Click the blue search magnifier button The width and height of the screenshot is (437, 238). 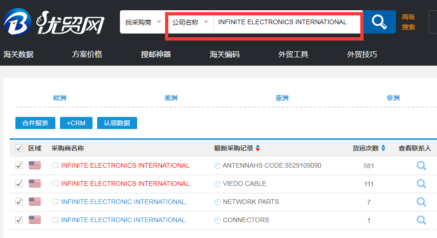379,22
